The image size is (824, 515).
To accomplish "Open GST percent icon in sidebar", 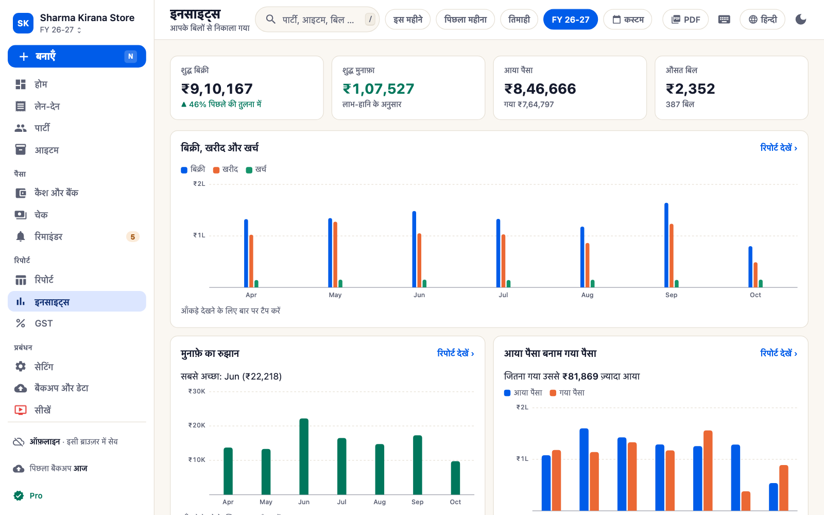I will point(21,323).
